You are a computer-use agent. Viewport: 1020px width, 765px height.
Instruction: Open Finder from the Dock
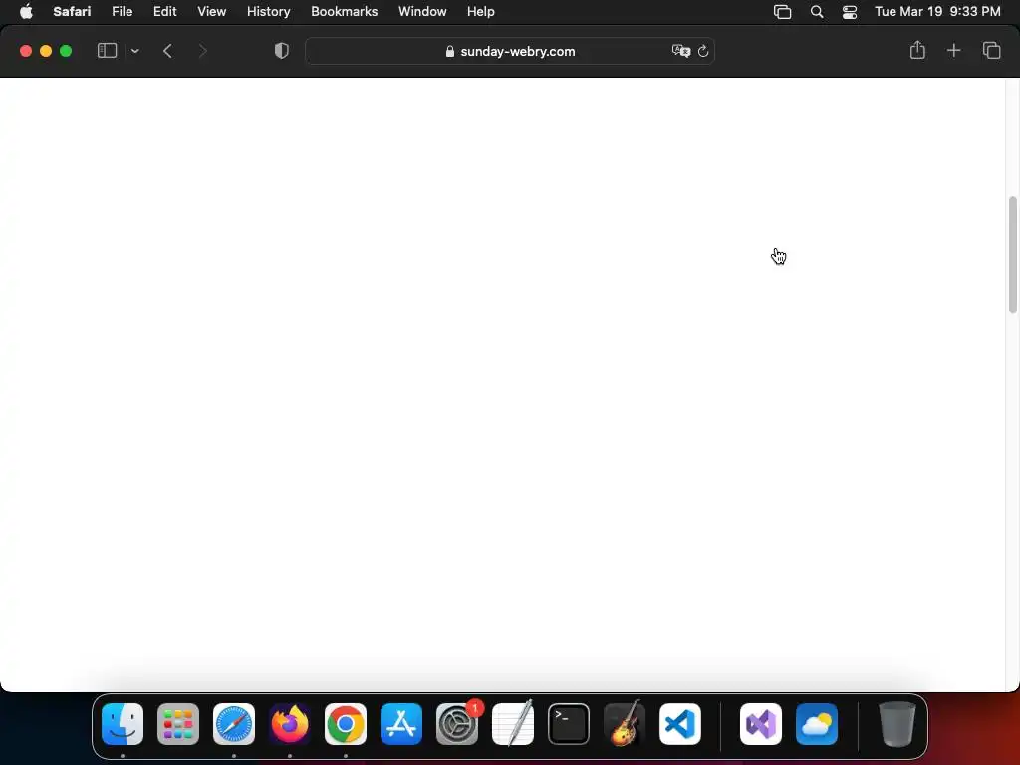pos(123,724)
